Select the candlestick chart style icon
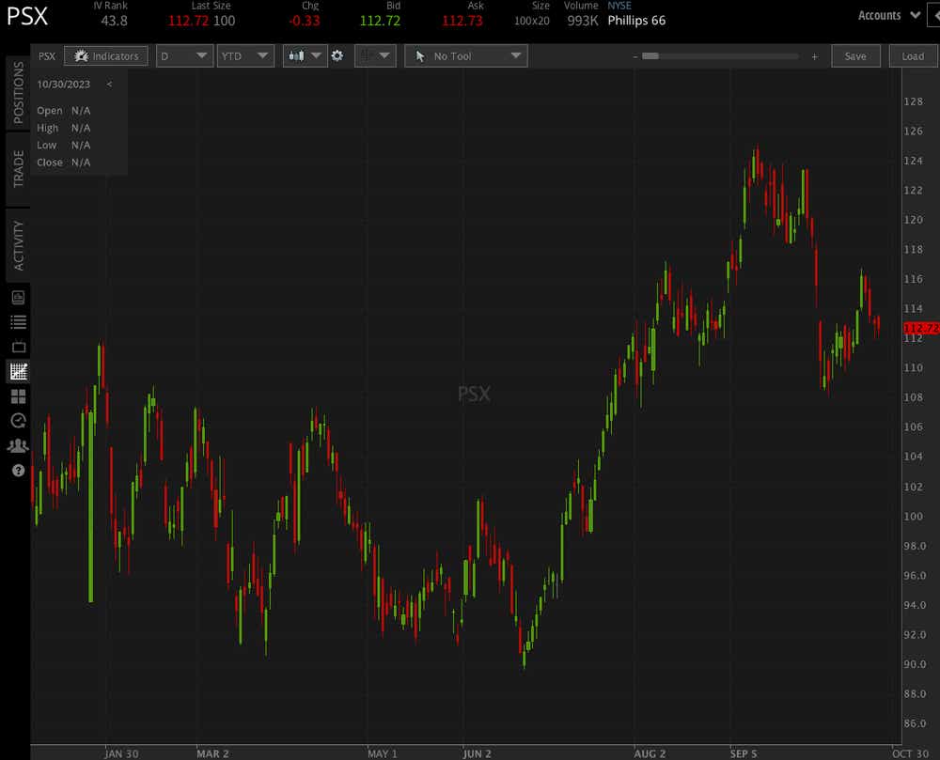Screen dimensions: 940x760 297,55
